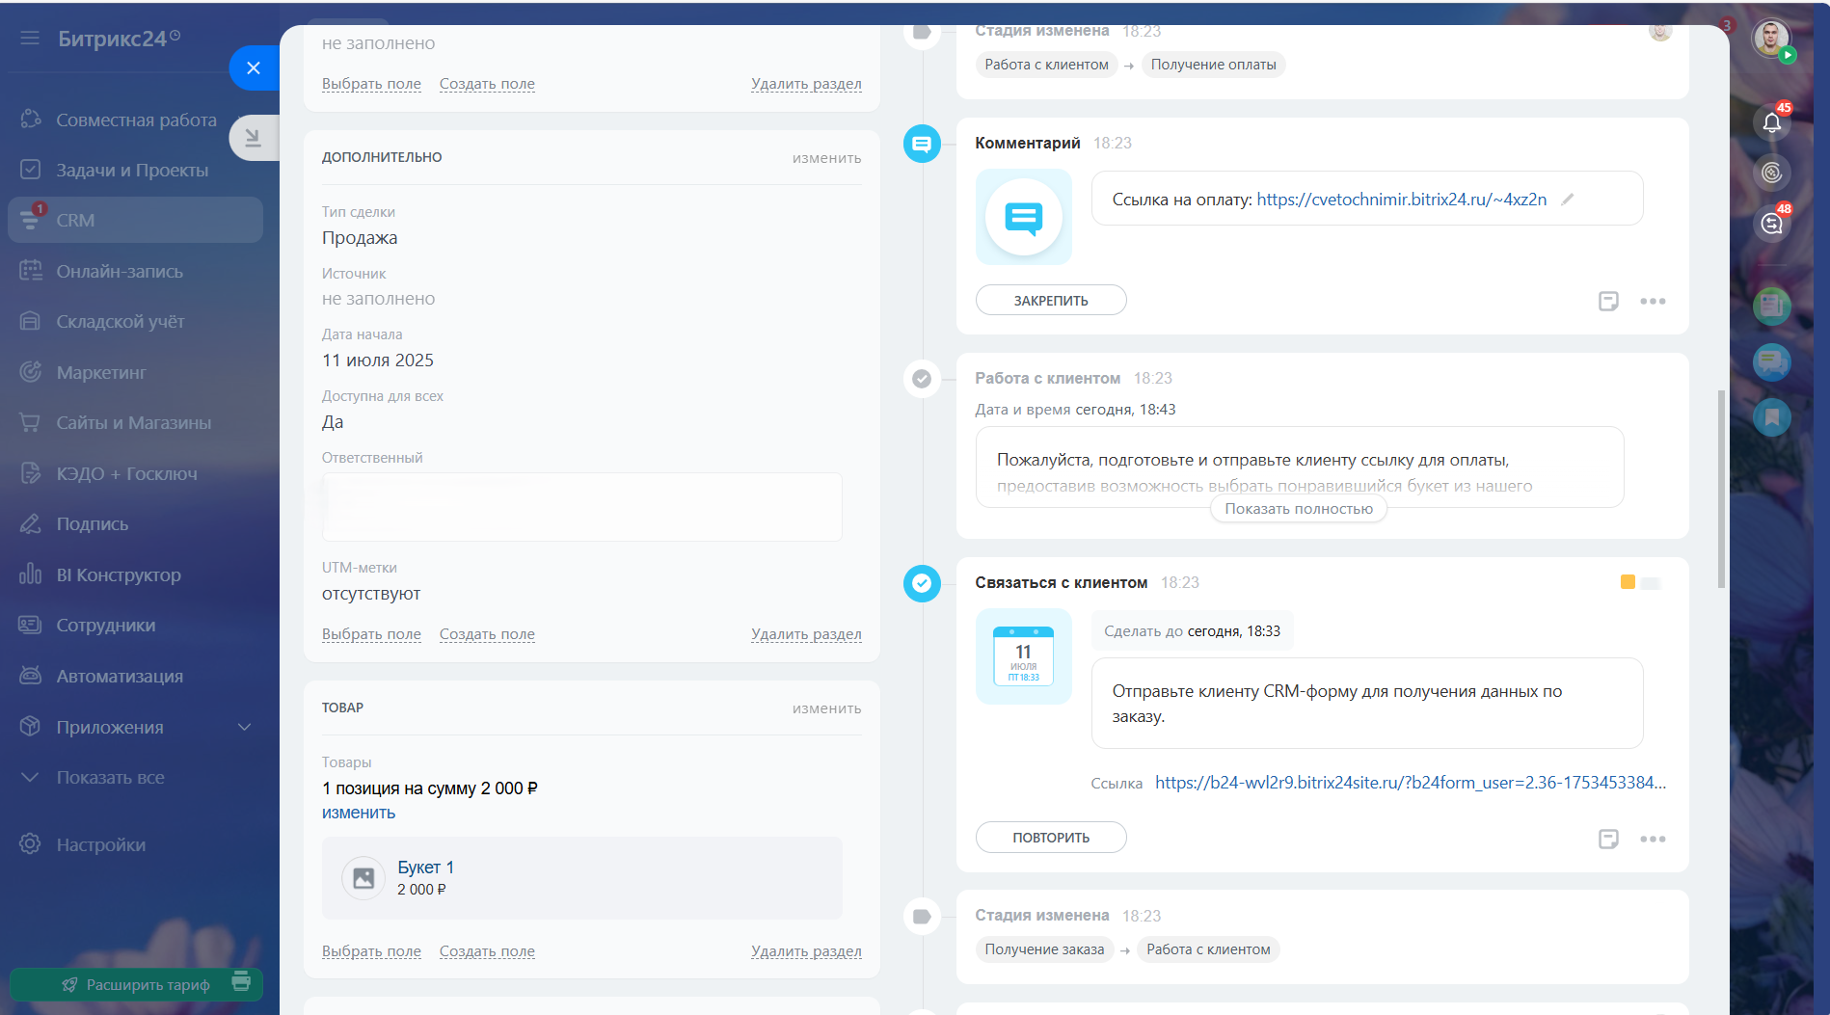Image resolution: width=1830 pixels, height=1015 pixels.
Task: Click the collapse arrow button below close
Action: pos(253,138)
